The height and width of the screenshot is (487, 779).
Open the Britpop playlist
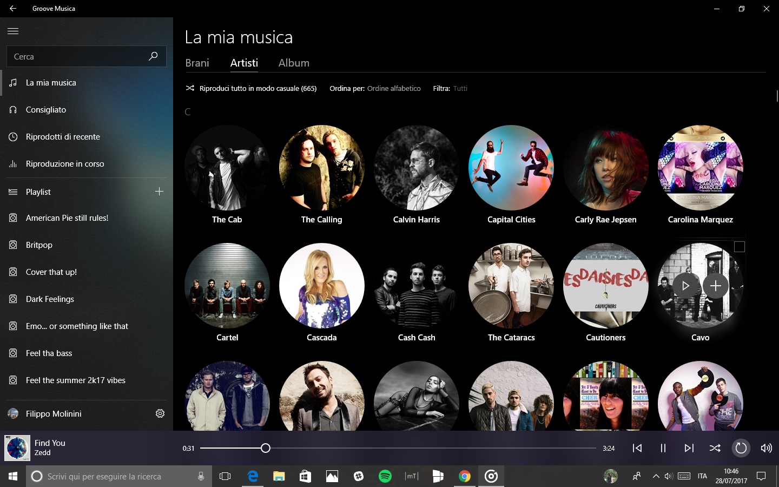point(87,245)
